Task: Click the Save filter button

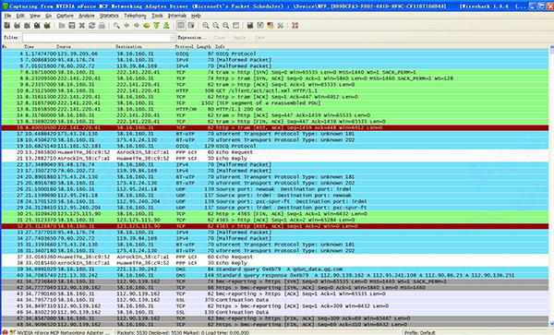Action: coord(259,38)
